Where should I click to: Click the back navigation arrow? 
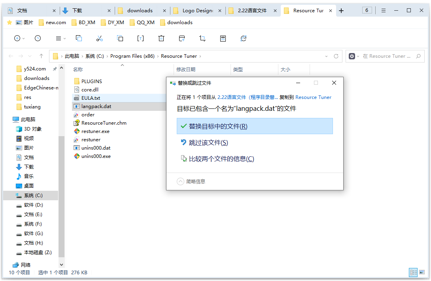[x=11, y=56]
